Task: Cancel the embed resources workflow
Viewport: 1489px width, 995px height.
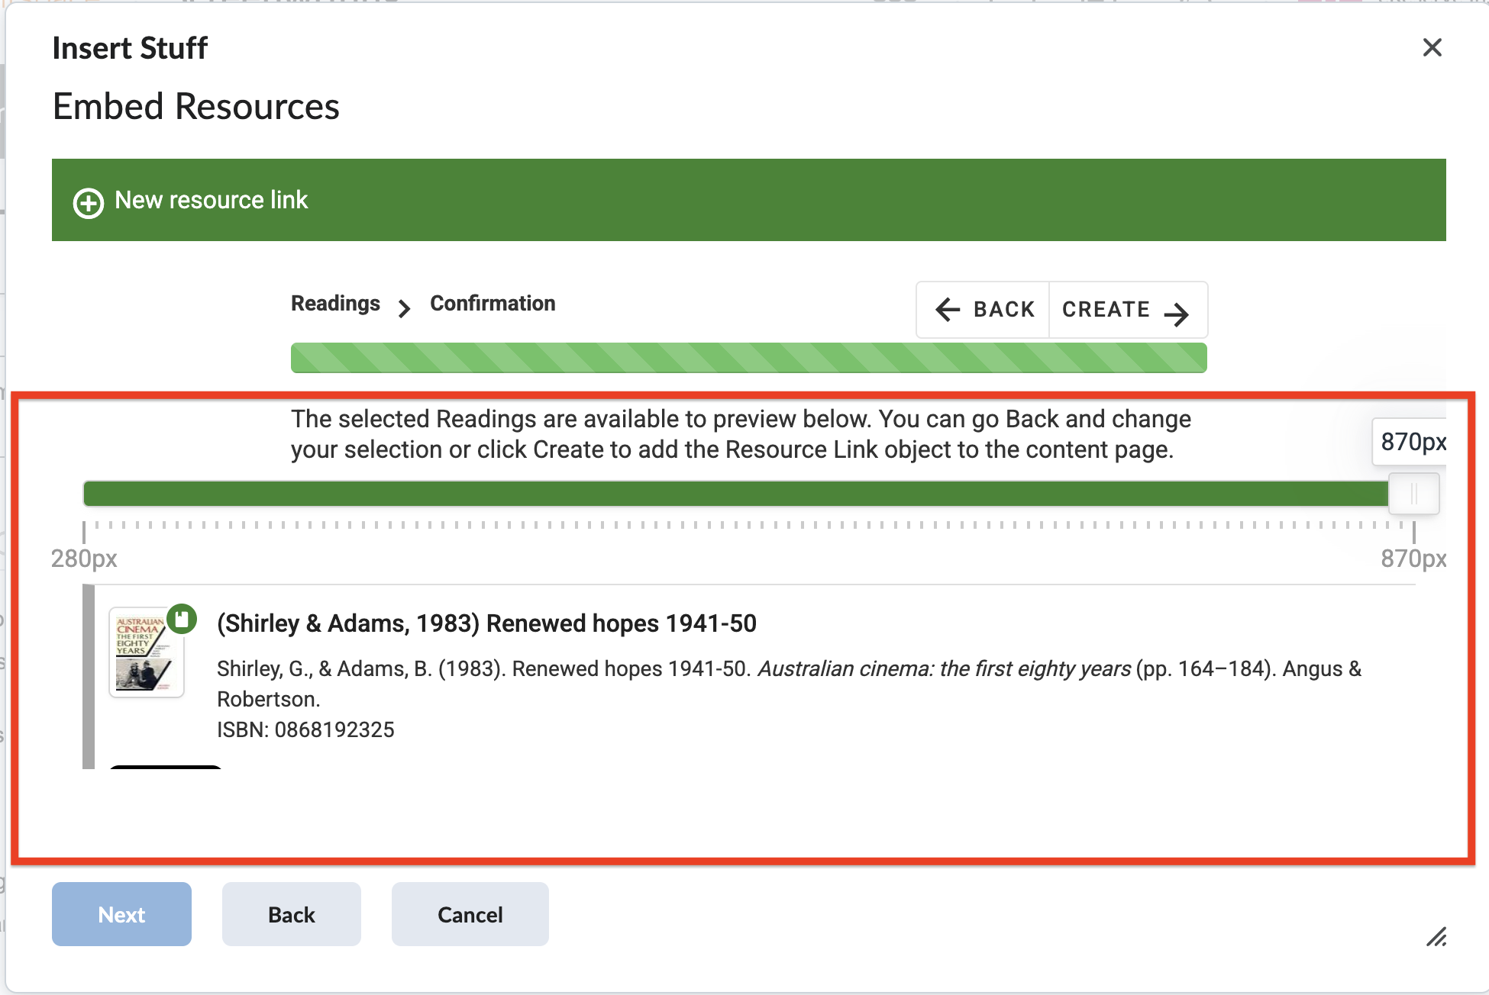Action: pos(470,914)
